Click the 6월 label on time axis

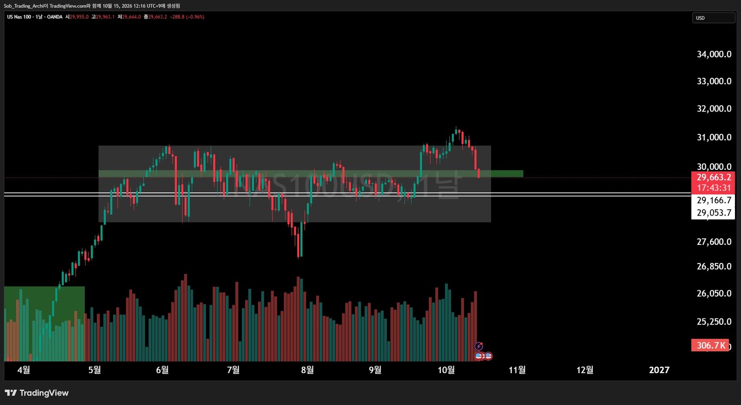(x=162, y=370)
